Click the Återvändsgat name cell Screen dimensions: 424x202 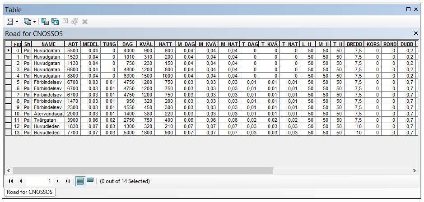(x=48, y=114)
